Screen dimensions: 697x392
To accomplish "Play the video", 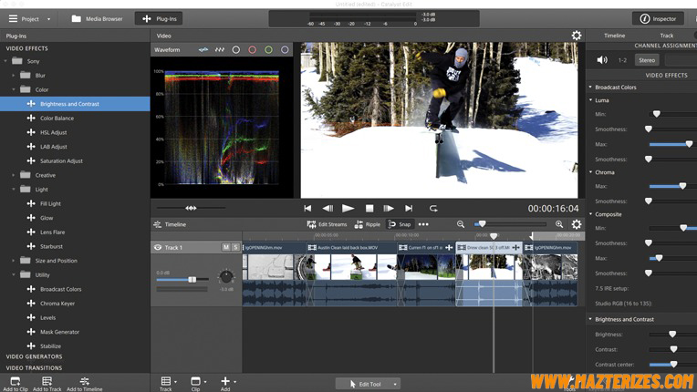I will tap(348, 208).
